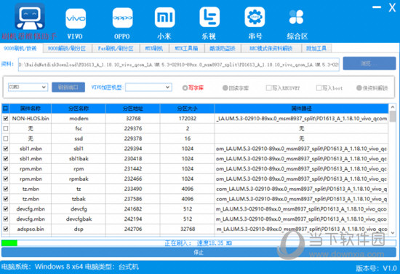Click the address cell 233490
This screenshot has height=274, width=400.
pos(133,189)
